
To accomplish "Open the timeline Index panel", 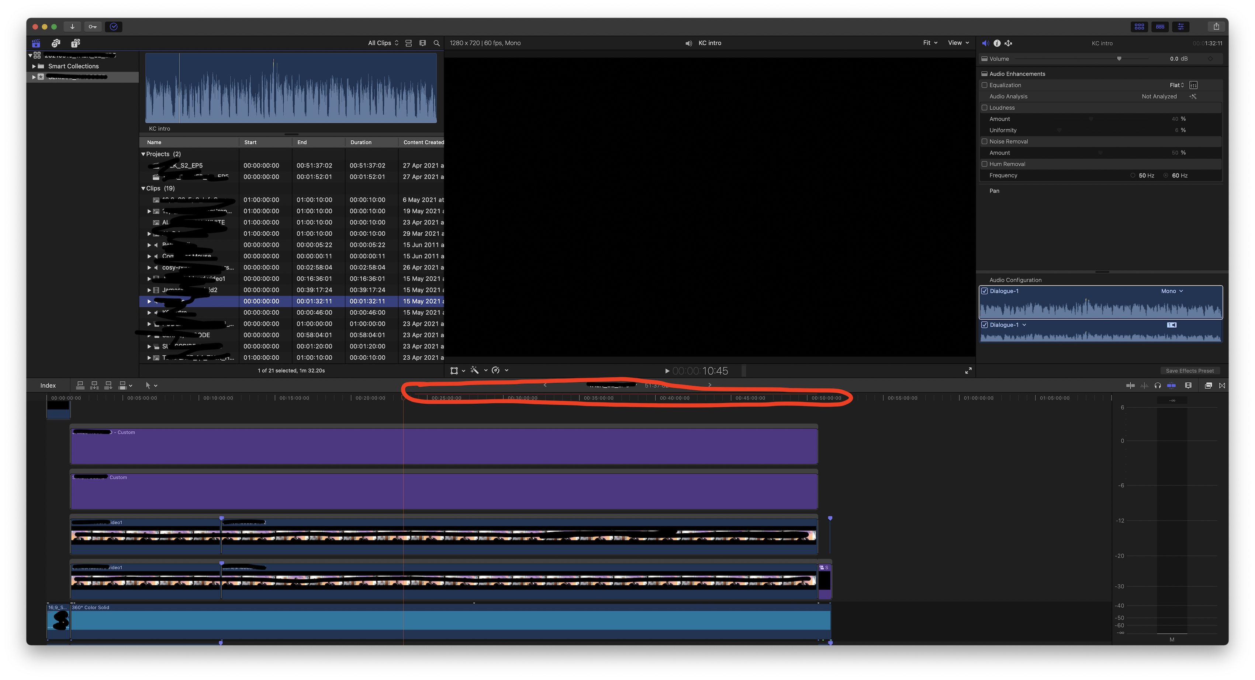I will [48, 385].
